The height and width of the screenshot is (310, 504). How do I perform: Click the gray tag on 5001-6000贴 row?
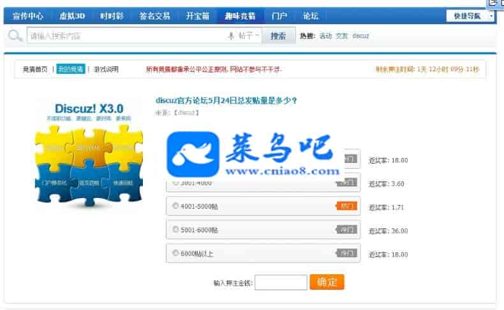[346, 229]
